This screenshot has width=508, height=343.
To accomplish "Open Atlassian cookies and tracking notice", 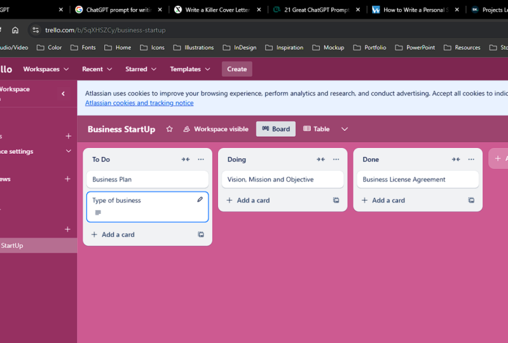I will 139,103.
